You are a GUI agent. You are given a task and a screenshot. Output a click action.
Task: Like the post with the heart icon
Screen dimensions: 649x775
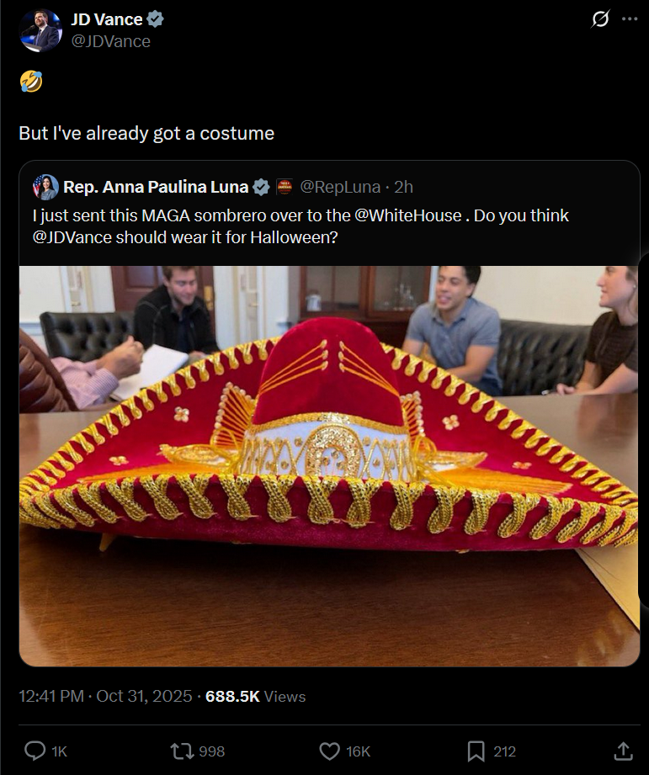(330, 751)
